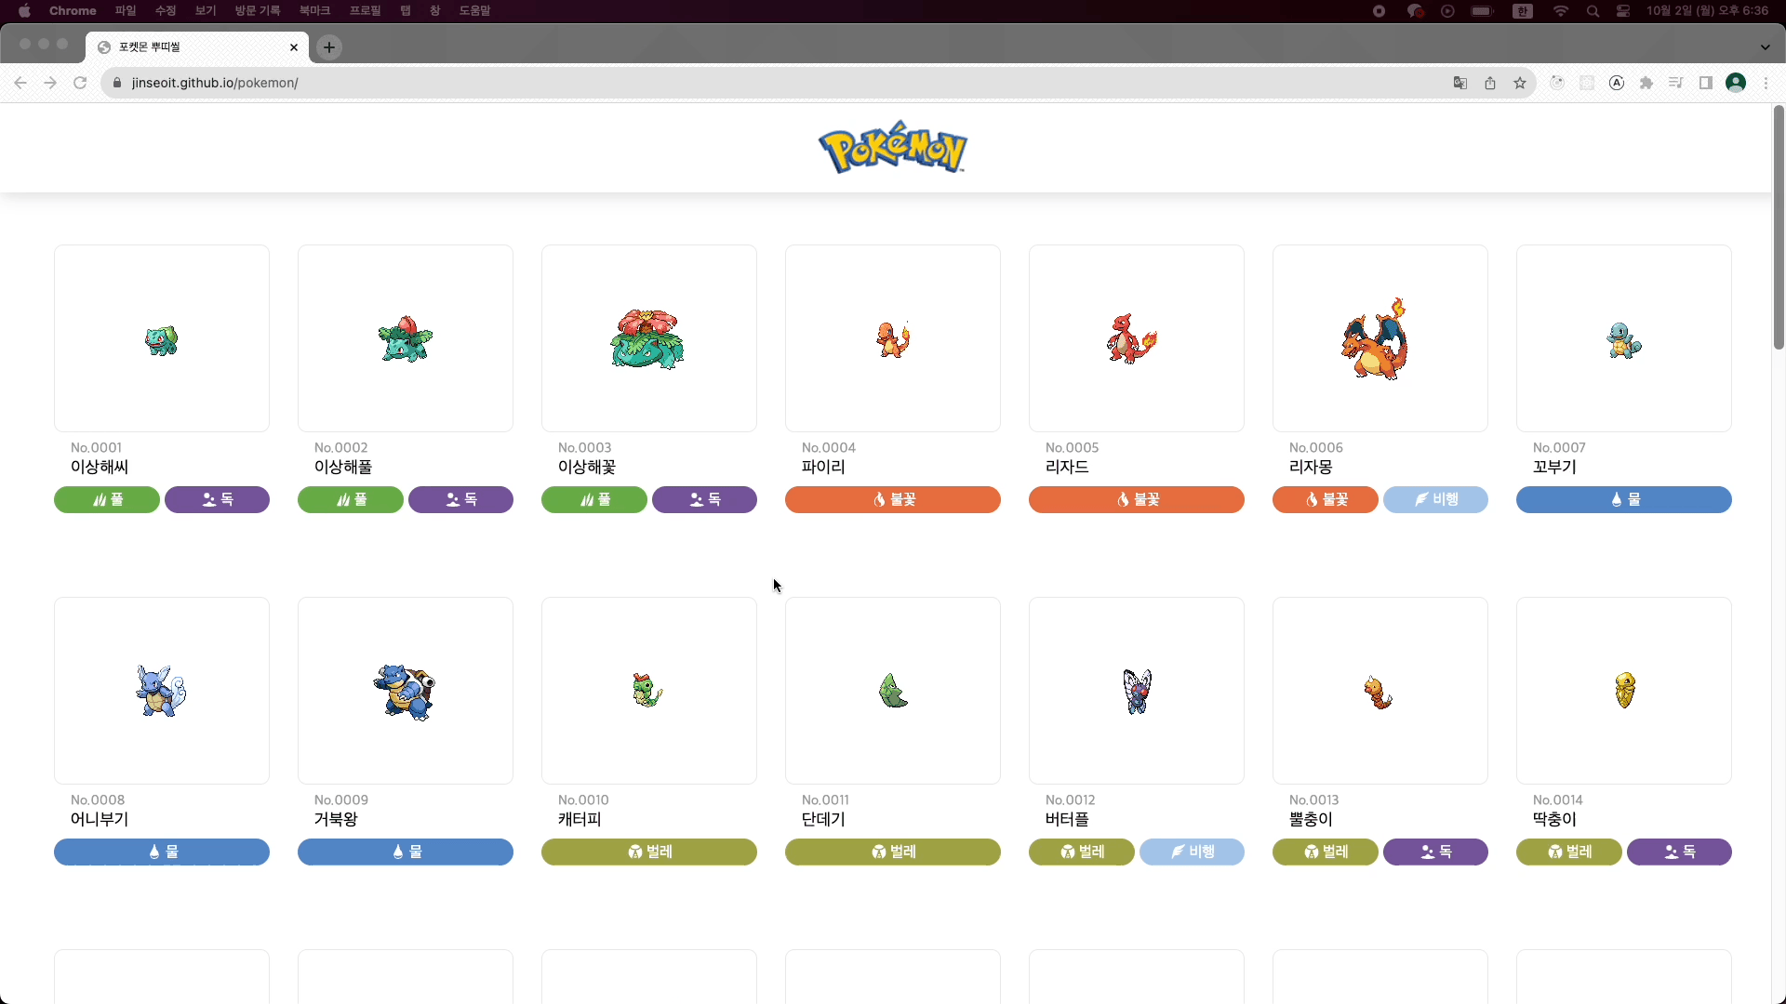Click the translate page icon in address bar
Screen dimensions: 1786x1004
(1460, 83)
